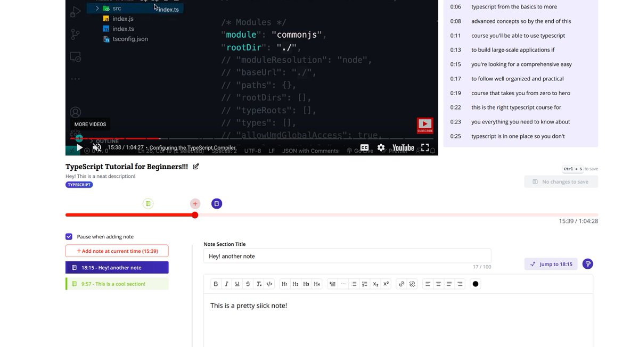Apply Heading 1 style (H1)

(285, 284)
